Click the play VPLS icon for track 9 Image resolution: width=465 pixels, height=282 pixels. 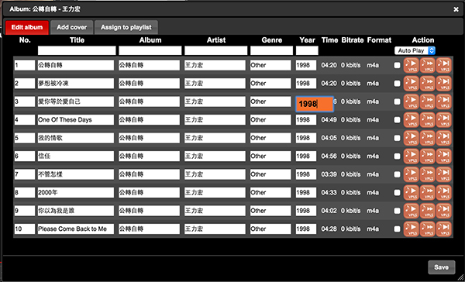click(x=412, y=211)
